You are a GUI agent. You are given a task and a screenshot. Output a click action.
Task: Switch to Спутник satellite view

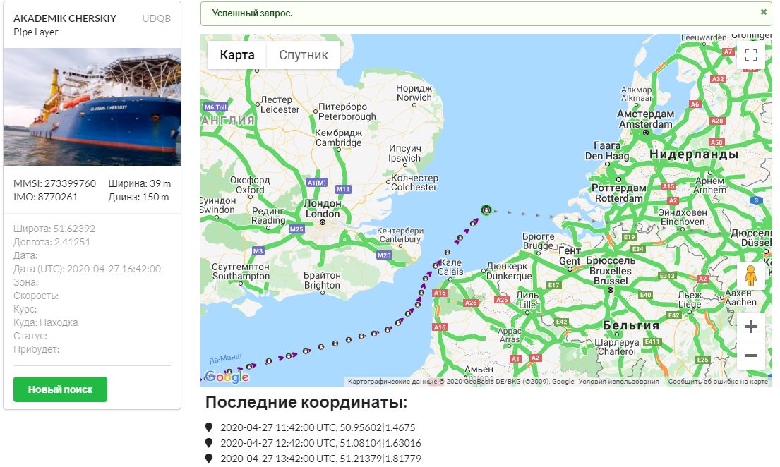pos(303,55)
